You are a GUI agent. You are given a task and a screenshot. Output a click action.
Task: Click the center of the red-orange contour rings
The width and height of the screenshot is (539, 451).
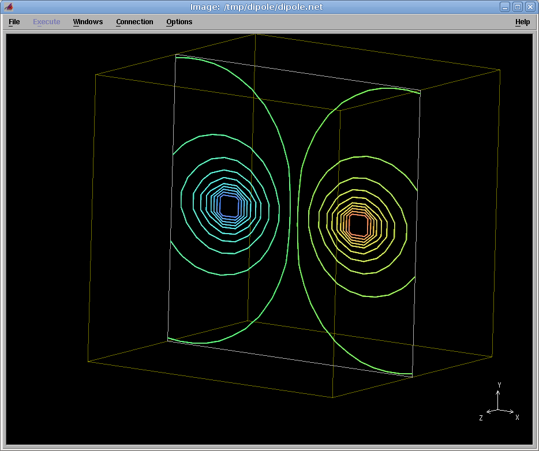click(x=358, y=224)
